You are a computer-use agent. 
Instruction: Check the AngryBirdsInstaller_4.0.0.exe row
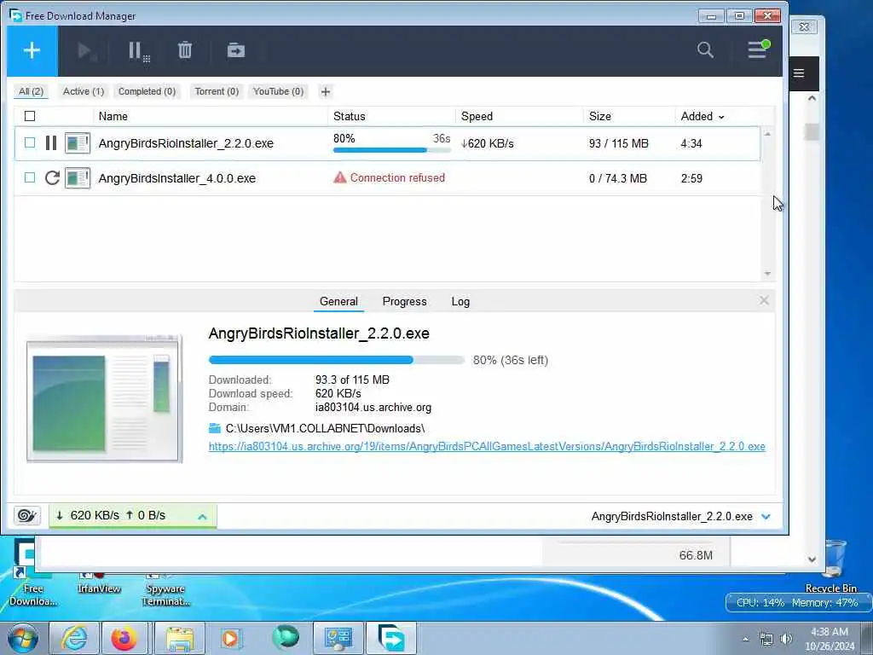coord(30,177)
